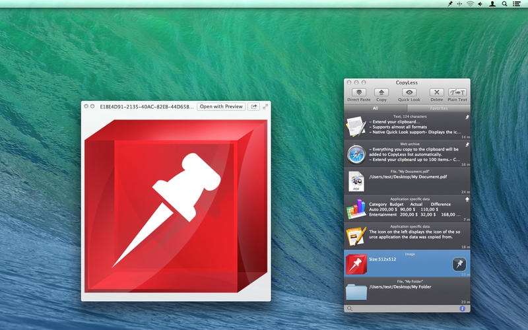Image resolution: width=528 pixels, height=330 pixels.
Task: Expand Quick Look preview to full screen
Action: tap(265, 106)
